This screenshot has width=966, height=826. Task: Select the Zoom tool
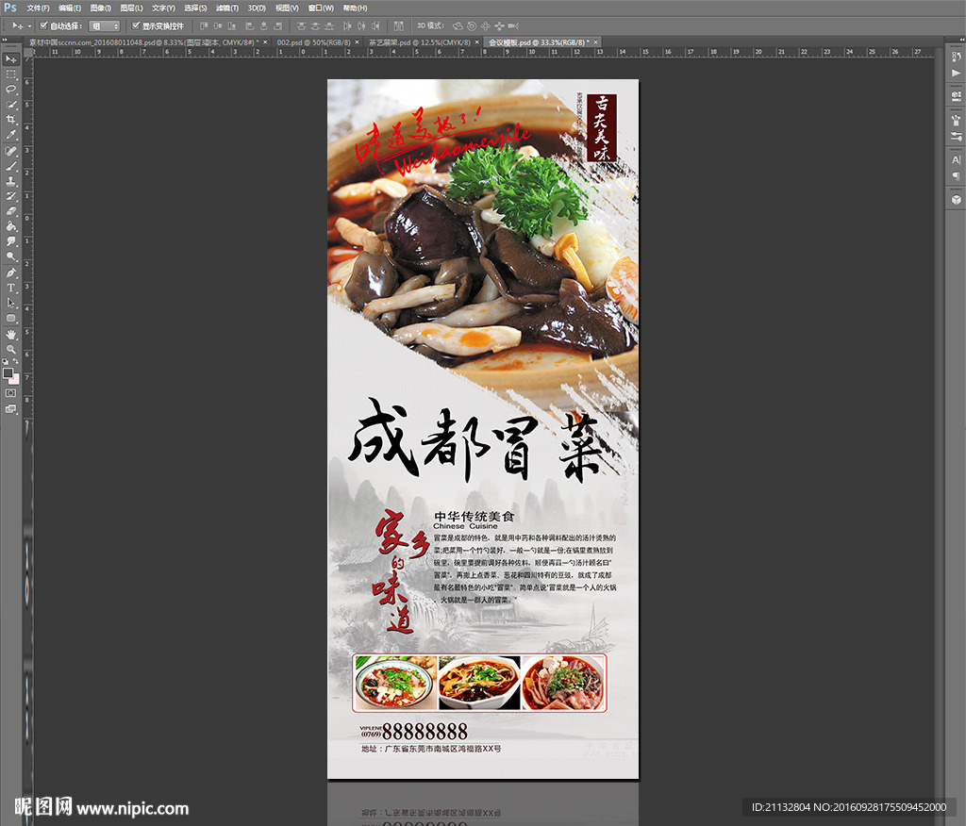click(x=11, y=349)
